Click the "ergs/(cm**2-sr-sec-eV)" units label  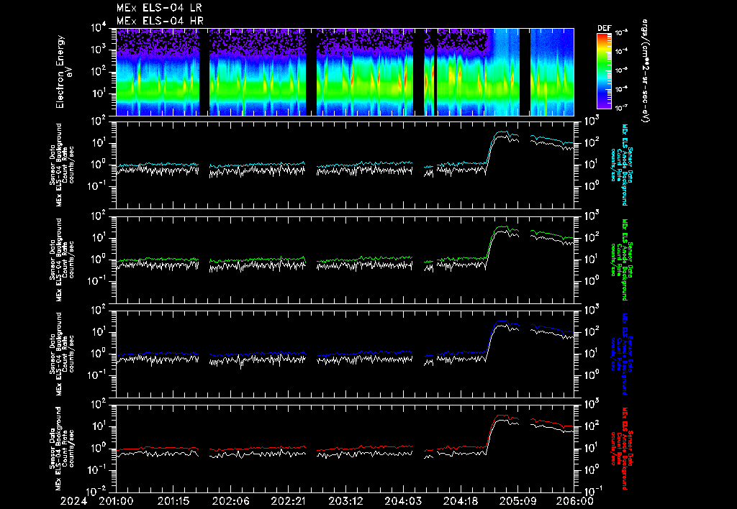tap(646, 71)
